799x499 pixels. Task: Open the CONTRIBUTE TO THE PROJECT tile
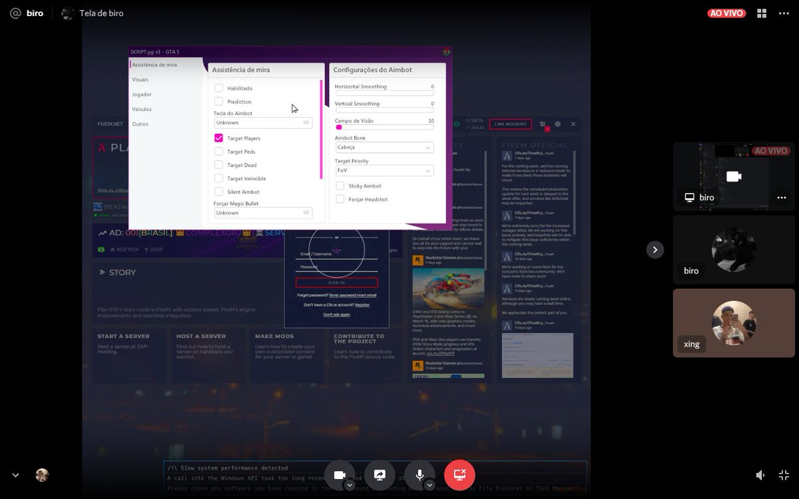click(366, 356)
